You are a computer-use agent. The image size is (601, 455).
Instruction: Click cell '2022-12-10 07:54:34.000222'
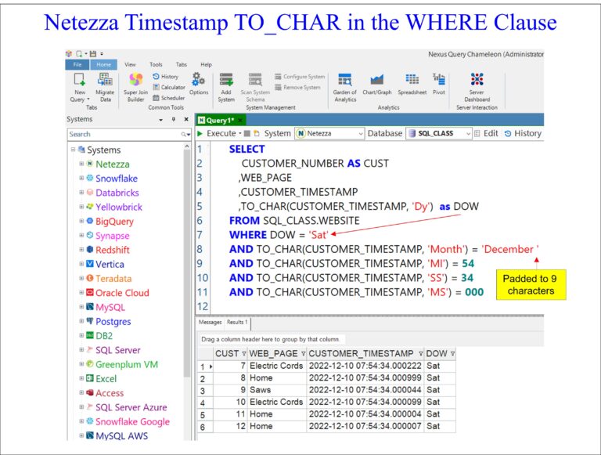tap(365, 366)
